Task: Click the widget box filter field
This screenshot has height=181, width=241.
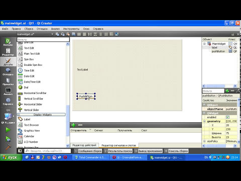Action: click(x=43, y=39)
